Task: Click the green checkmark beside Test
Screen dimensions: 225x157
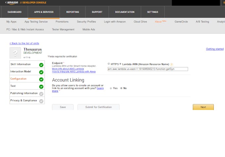Action: point(41,87)
